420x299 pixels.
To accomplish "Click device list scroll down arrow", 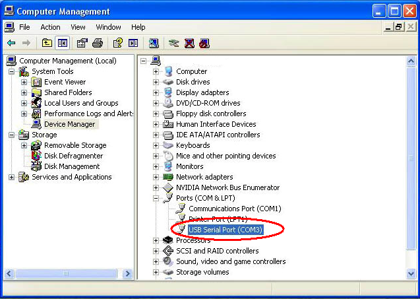I will tap(411, 273).
